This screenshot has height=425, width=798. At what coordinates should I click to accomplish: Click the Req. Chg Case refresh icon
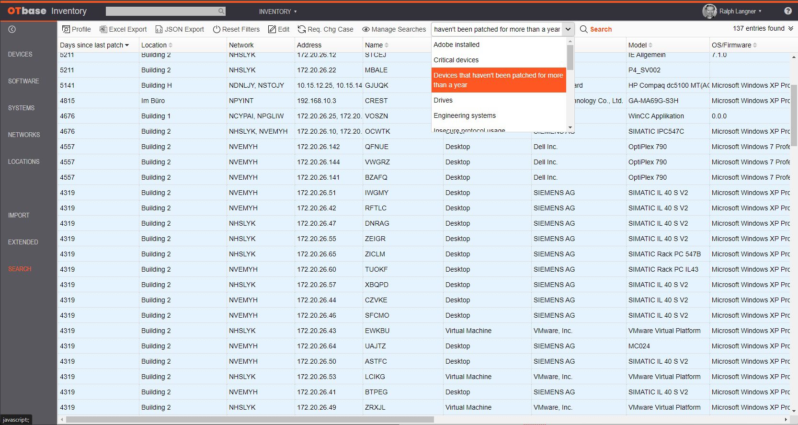302,29
